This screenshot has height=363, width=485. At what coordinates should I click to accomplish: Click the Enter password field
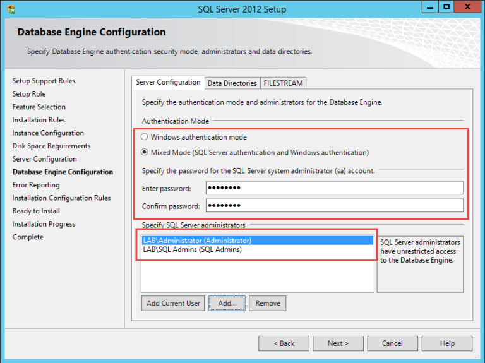coord(334,187)
